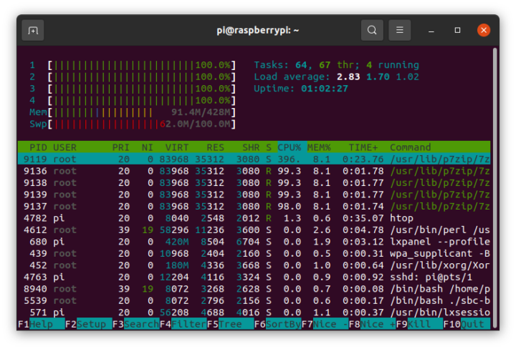Sort by the RES column header
Screen dimensions: 516x349
pyautogui.click(x=215, y=147)
